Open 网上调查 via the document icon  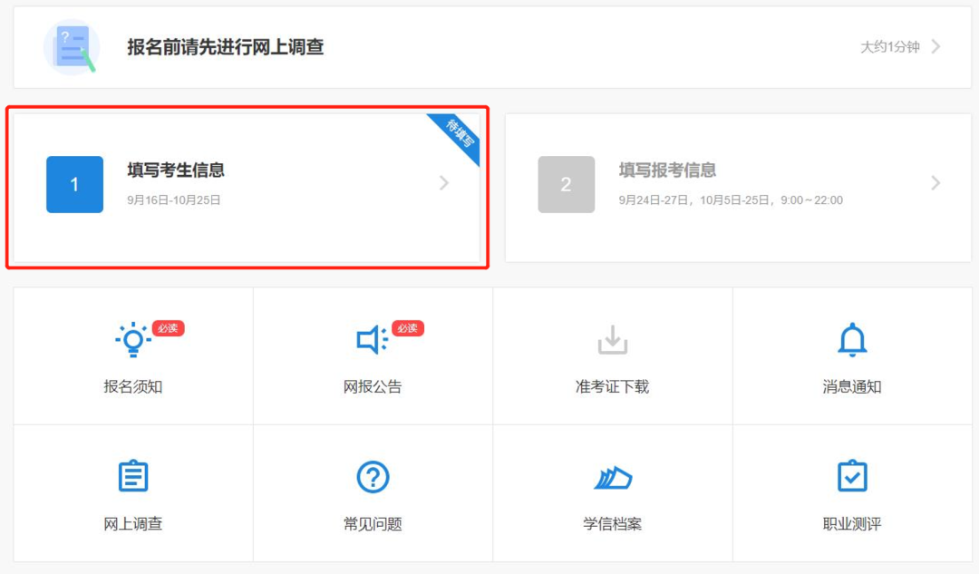coord(132,475)
